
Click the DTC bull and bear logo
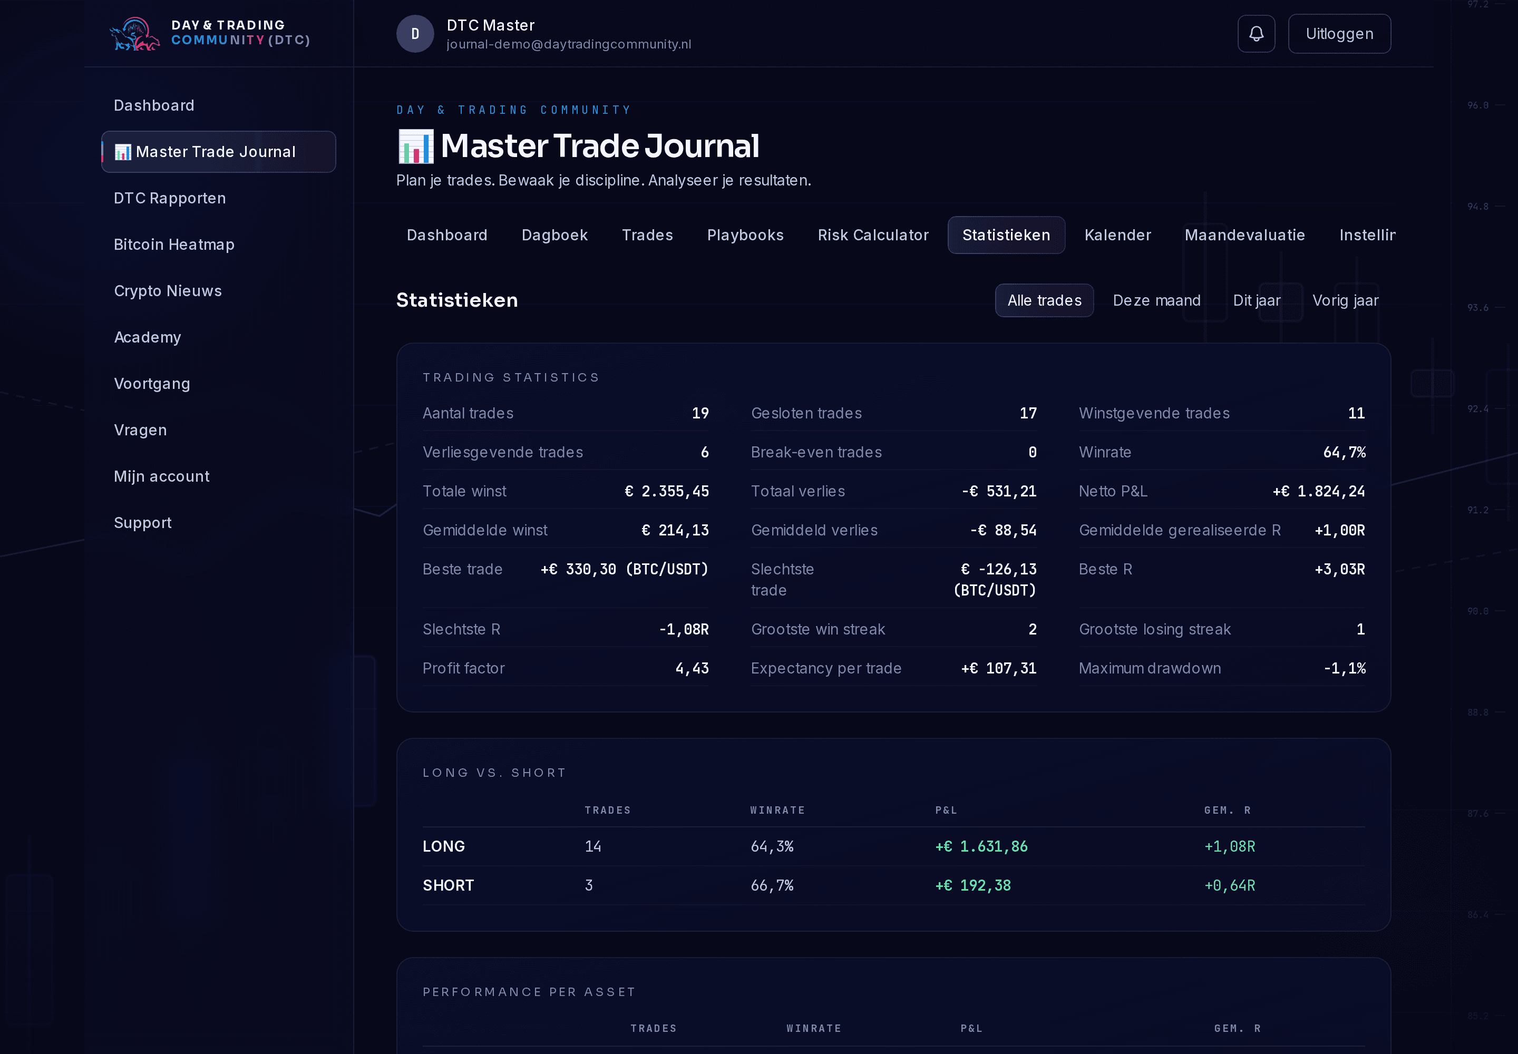[135, 34]
